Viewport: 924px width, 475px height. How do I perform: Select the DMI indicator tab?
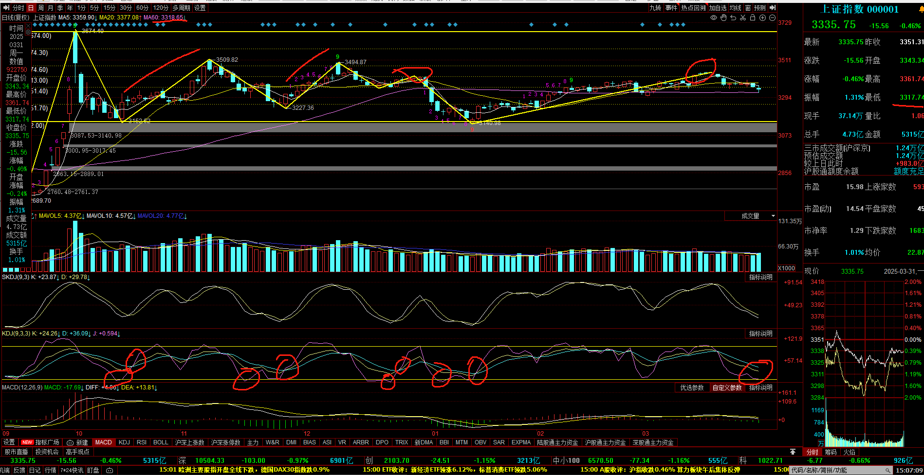291,442
